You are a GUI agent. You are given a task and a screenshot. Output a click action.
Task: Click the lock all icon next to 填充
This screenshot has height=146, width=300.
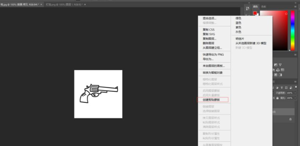coord(277,98)
